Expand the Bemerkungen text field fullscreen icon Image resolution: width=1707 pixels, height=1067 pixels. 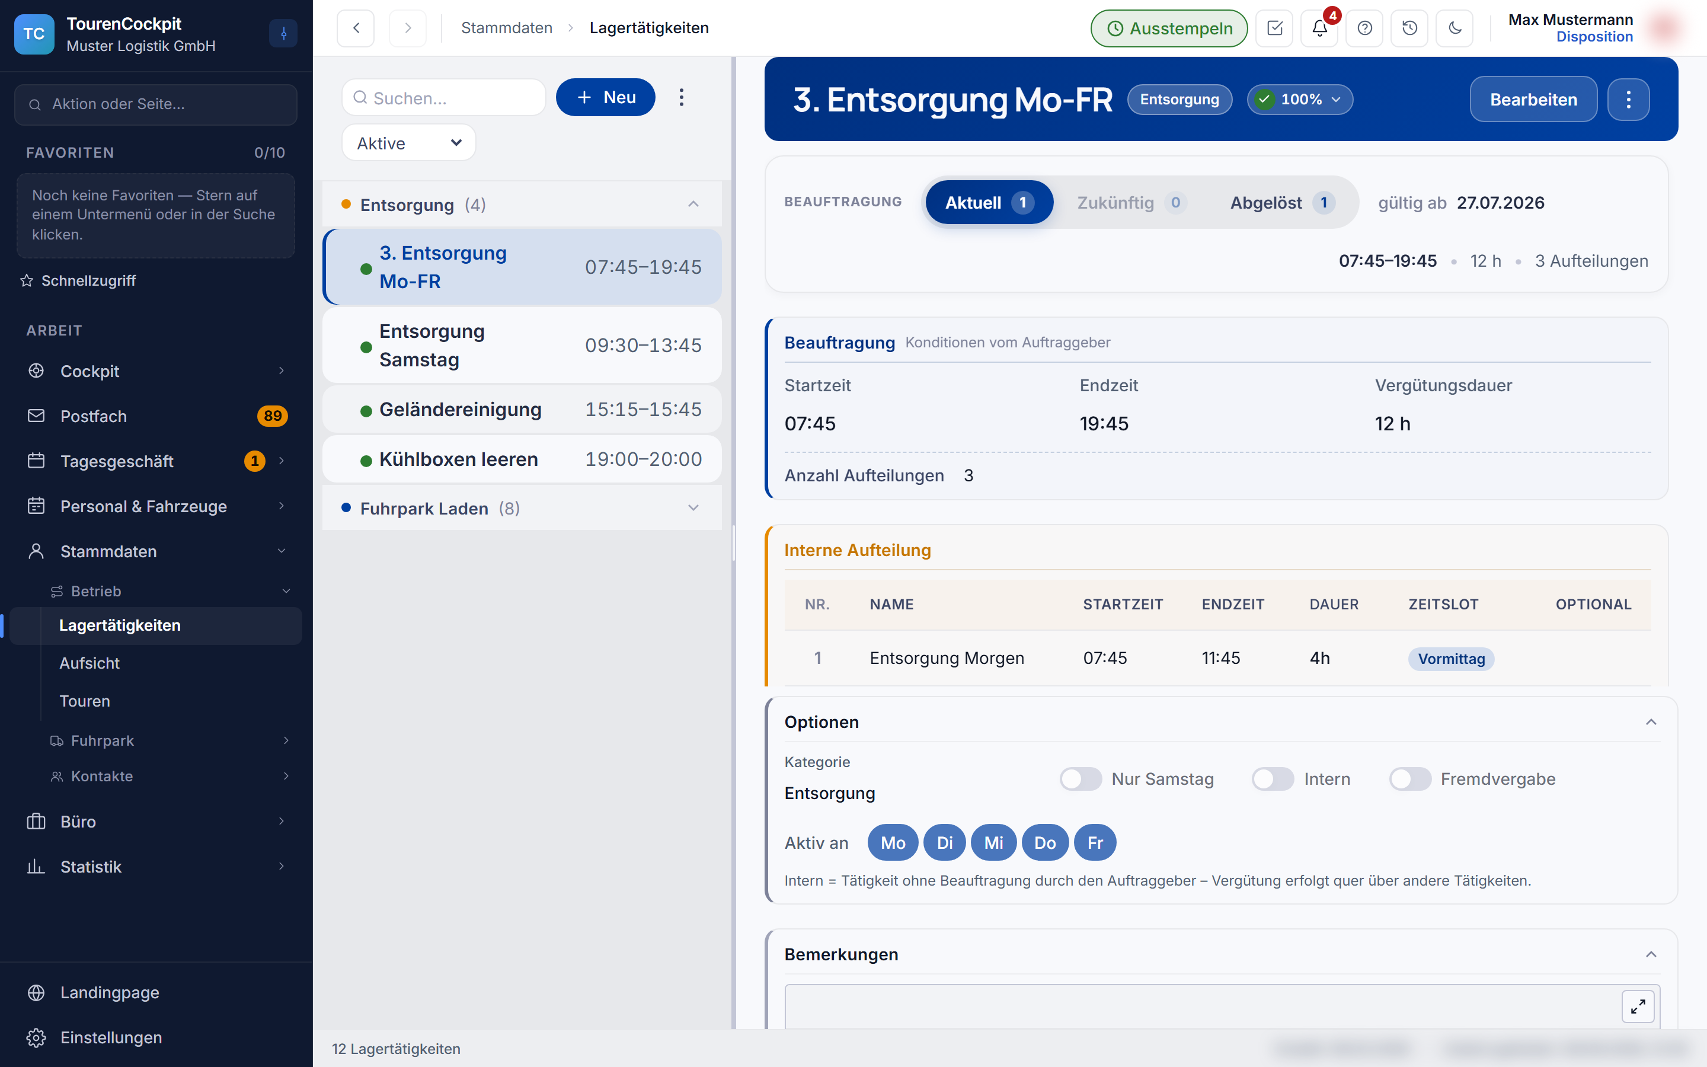1638,1005
